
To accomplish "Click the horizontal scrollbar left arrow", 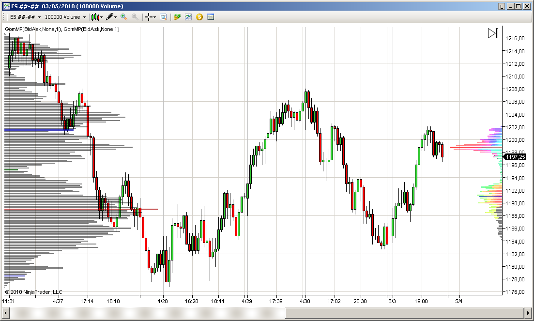I will (x=6, y=313).
